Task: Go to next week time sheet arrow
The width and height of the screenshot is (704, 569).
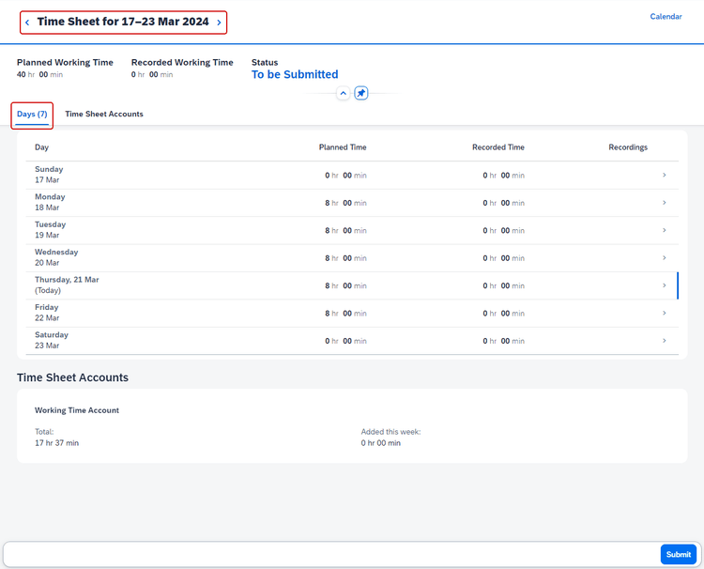Action: pos(219,22)
